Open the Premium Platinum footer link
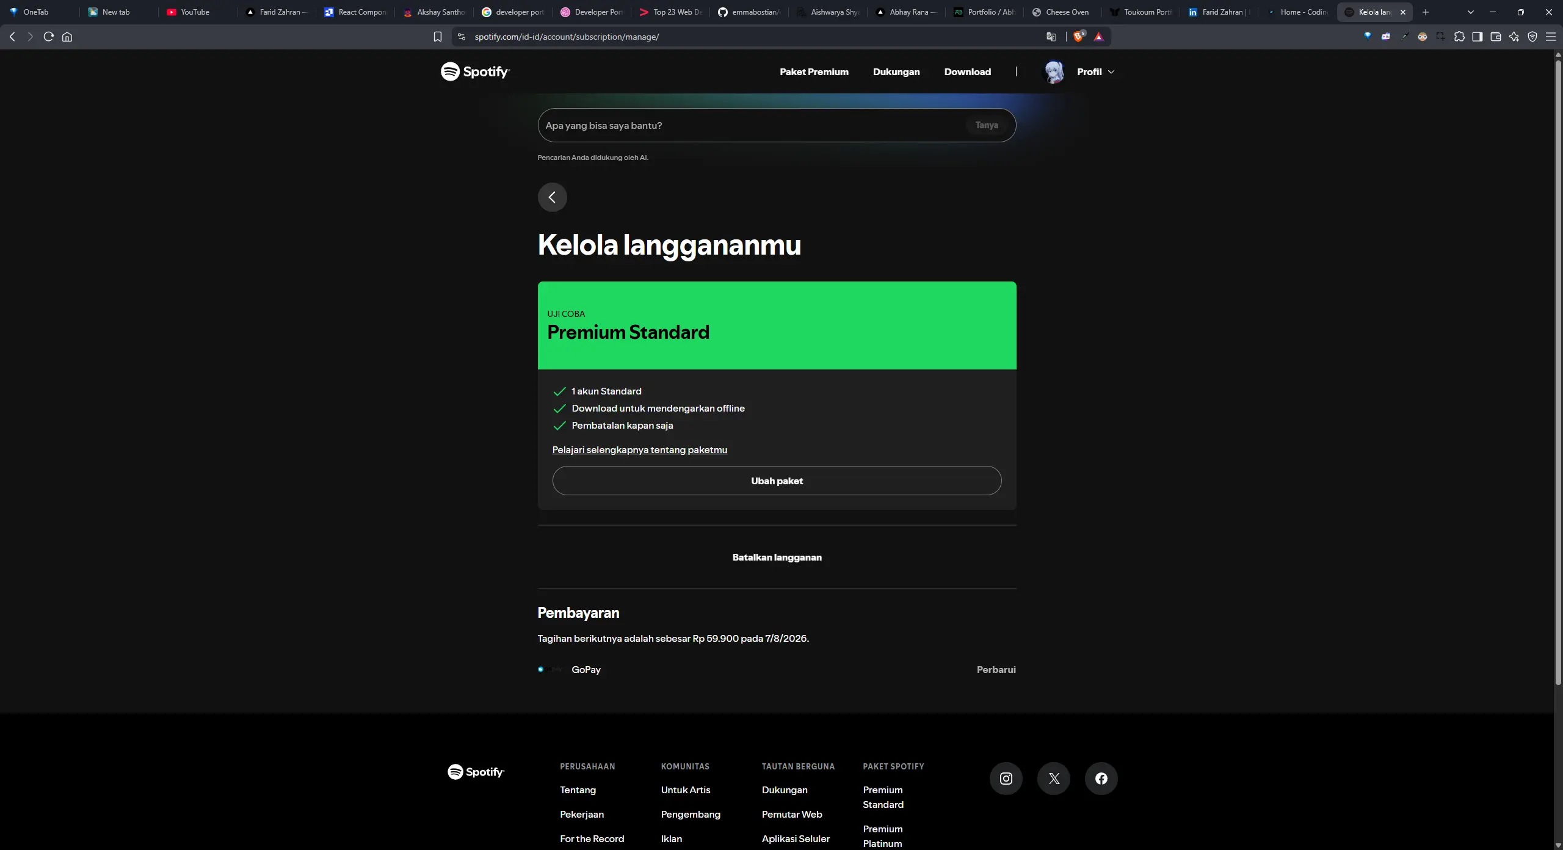Image resolution: width=1563 pixels, height=850 pixels. [883, 837]
